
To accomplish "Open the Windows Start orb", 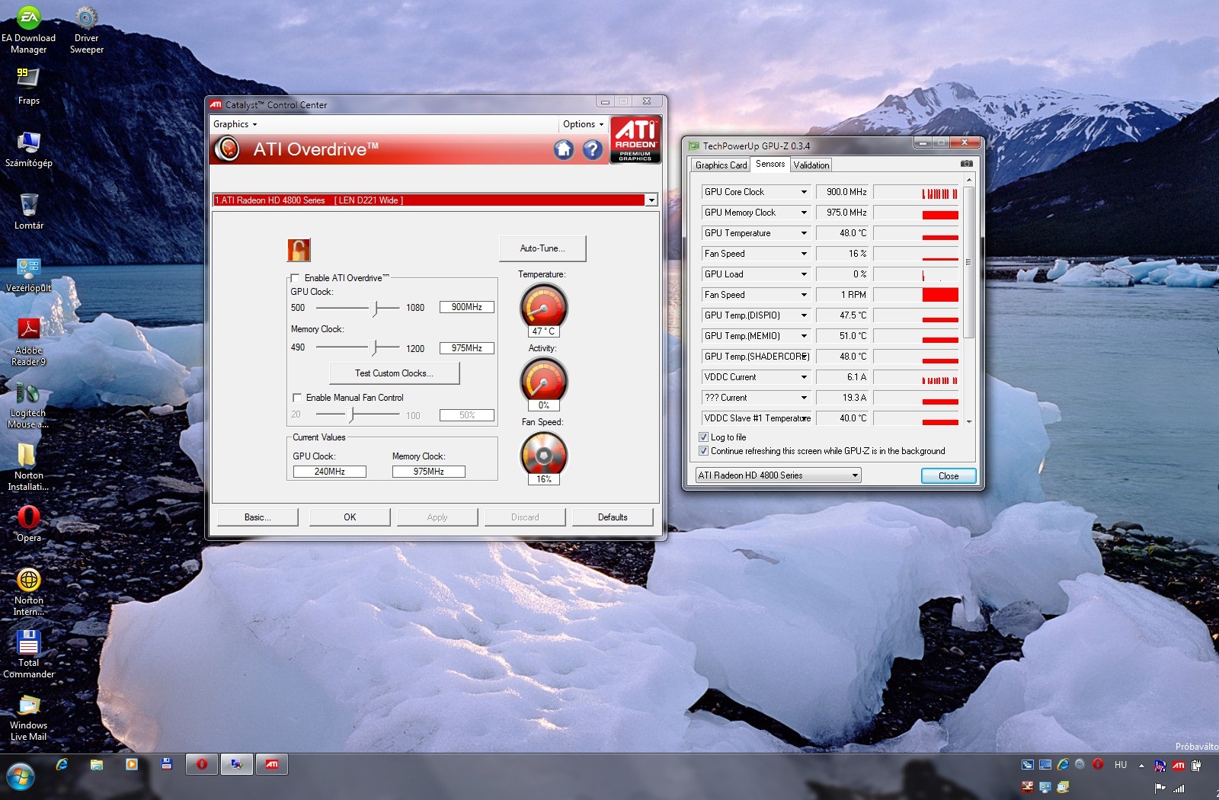I will (x=21, y=778).
